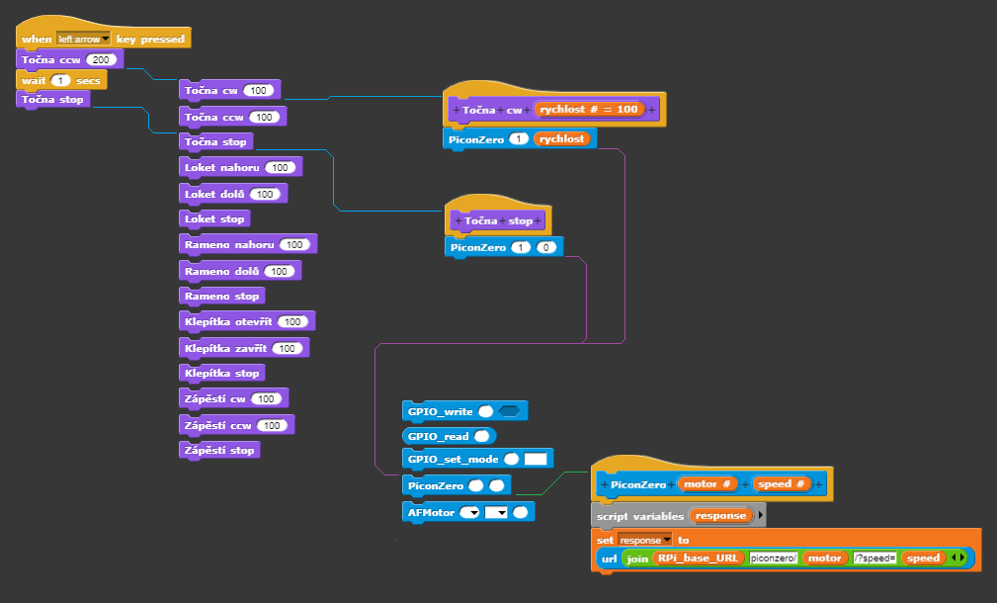Screen dimensions: 997x603
Task: Click the empty round slot of GPIO_read
Action: [x=482, y=436]
